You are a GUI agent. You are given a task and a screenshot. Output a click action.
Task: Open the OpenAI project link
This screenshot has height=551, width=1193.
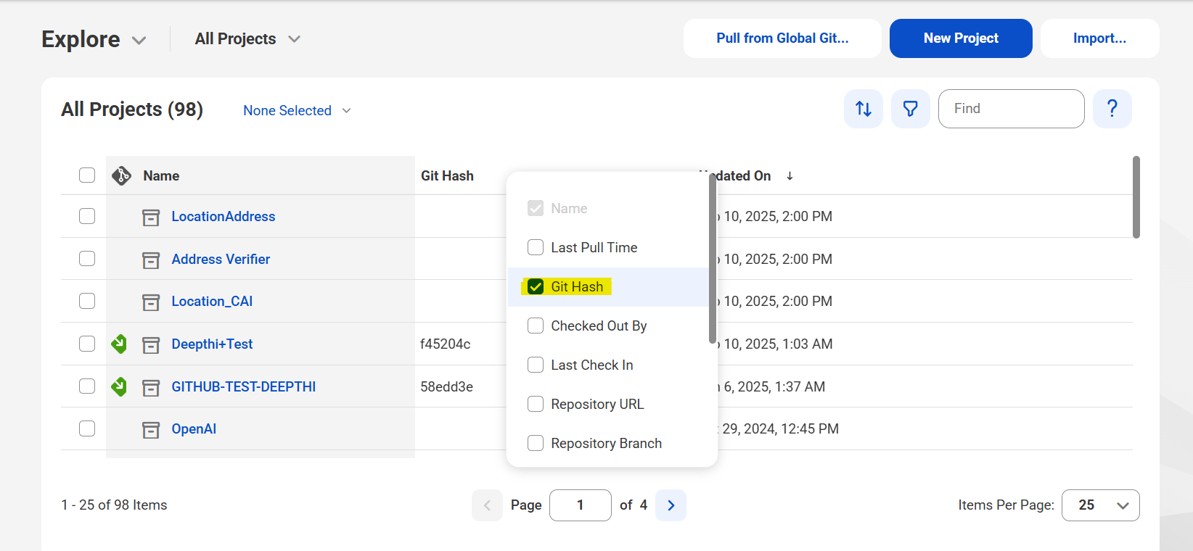pyautogui.click(x=194, y=429)
